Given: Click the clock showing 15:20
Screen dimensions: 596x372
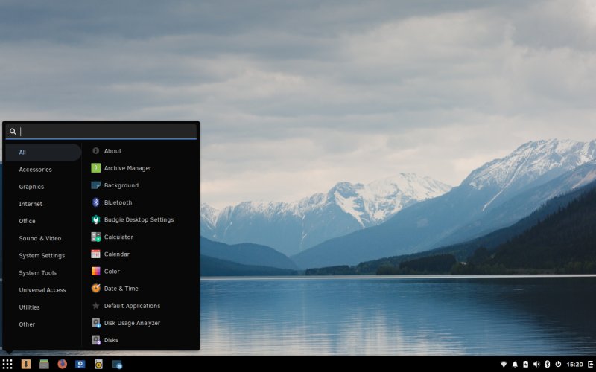Looking at the screenshot, I should [574, 364].
